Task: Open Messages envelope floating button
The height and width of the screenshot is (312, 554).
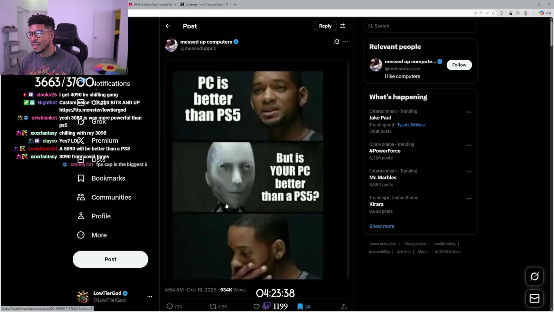Action: [x=535, y=299]
